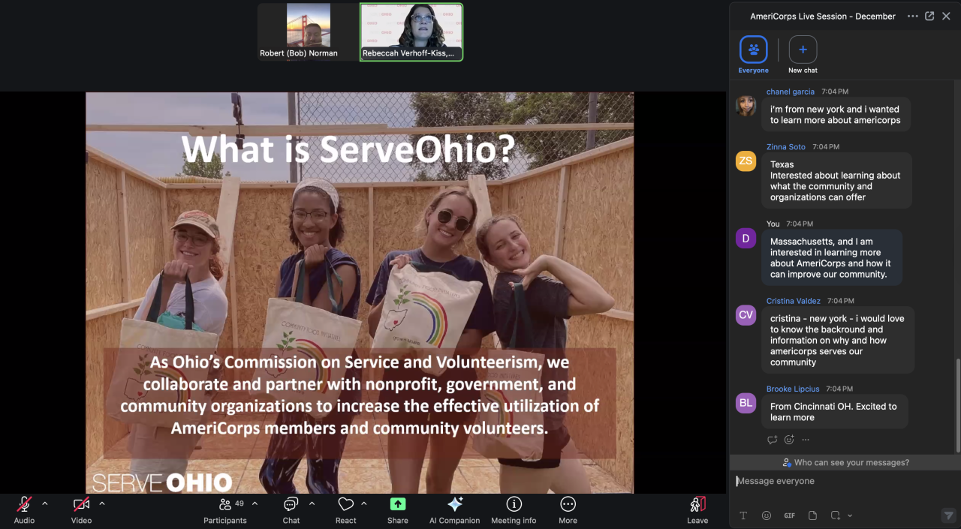Click the Brooke Lipcius sender name

(793, 389)
